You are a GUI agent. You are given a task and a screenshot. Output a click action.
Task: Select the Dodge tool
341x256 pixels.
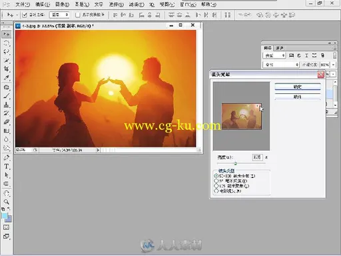coord(6,148)
